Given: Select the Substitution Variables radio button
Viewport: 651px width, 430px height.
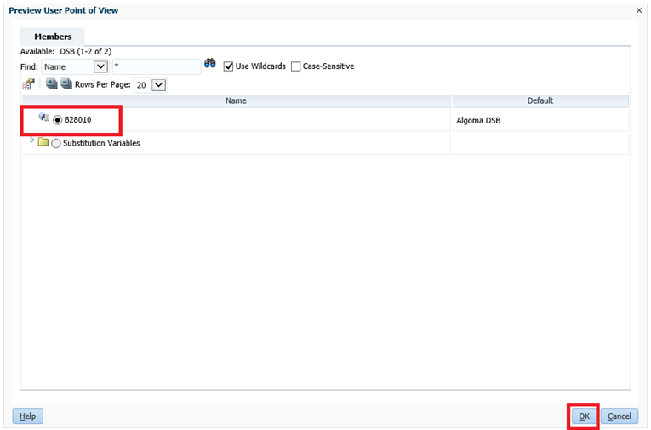Looking at the screenshot, I should coord(56,143).
